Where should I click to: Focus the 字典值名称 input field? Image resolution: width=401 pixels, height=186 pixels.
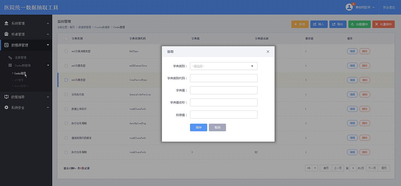[x=224, y=102]
